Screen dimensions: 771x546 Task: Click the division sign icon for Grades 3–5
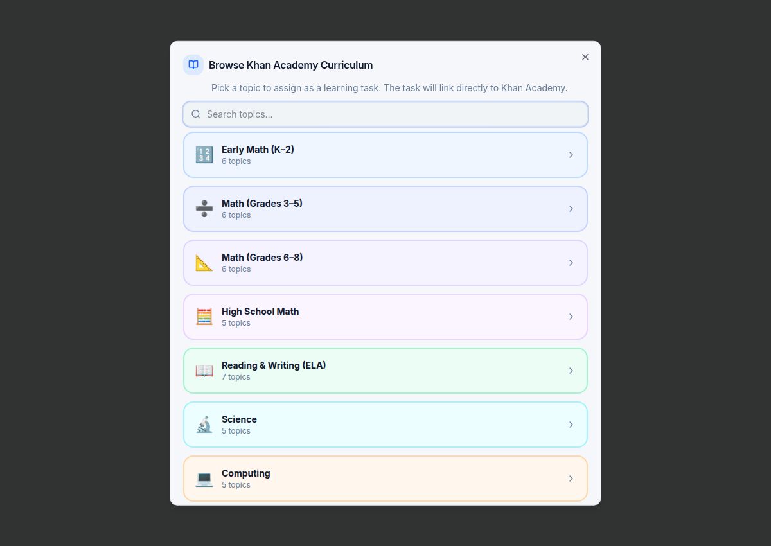tap(204, 209)
